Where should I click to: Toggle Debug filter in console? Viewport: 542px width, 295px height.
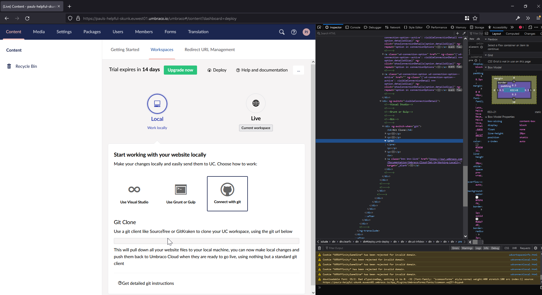click(x=495, y=248)
